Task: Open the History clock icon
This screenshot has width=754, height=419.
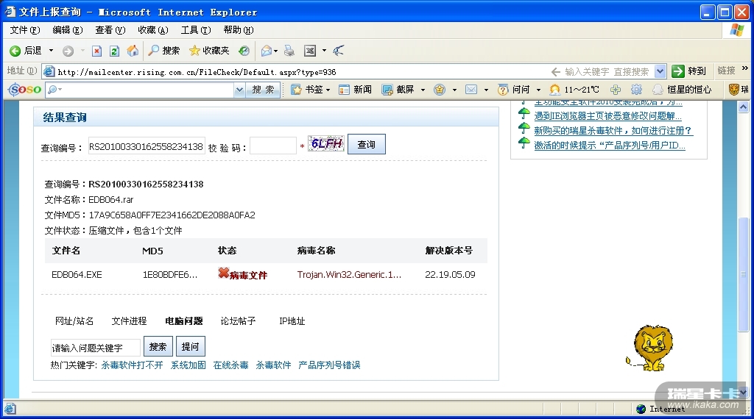Action: [x=244, y=51]
